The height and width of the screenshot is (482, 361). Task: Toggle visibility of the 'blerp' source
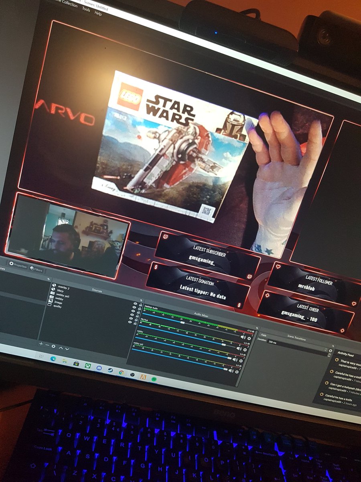(134, 307)
